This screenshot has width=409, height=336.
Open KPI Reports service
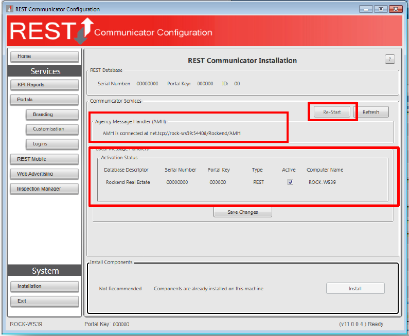click(x=45, y=85)
